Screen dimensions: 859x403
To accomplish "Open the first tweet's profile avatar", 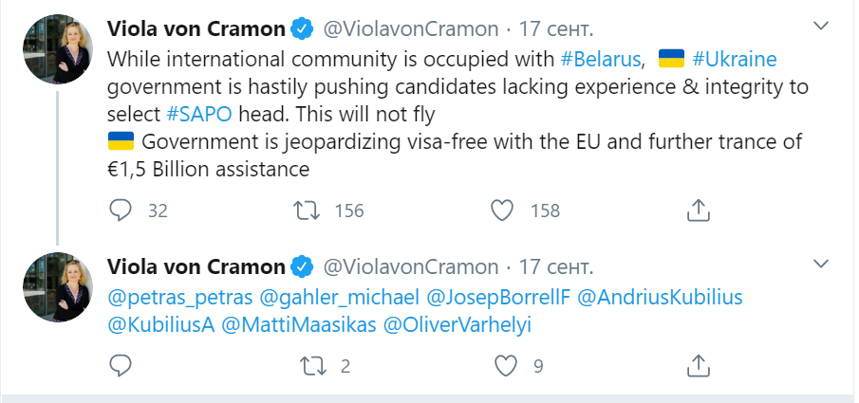I will [x=58, y=51].
